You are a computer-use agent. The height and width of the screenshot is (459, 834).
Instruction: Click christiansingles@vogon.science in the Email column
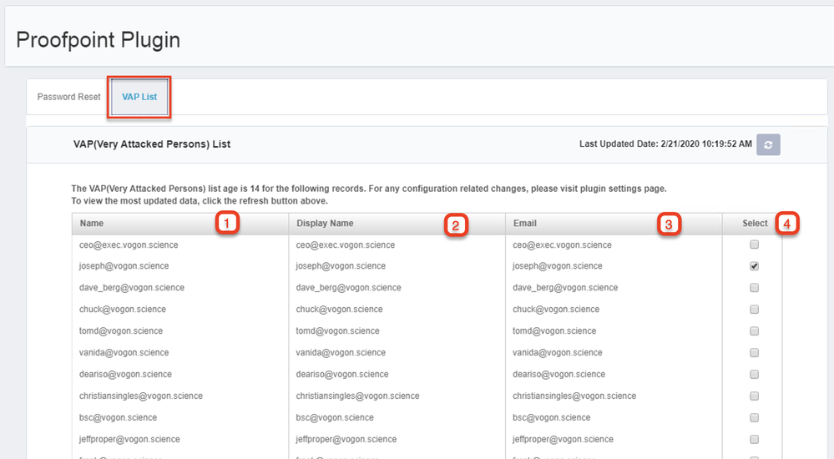tap(574, 396)
